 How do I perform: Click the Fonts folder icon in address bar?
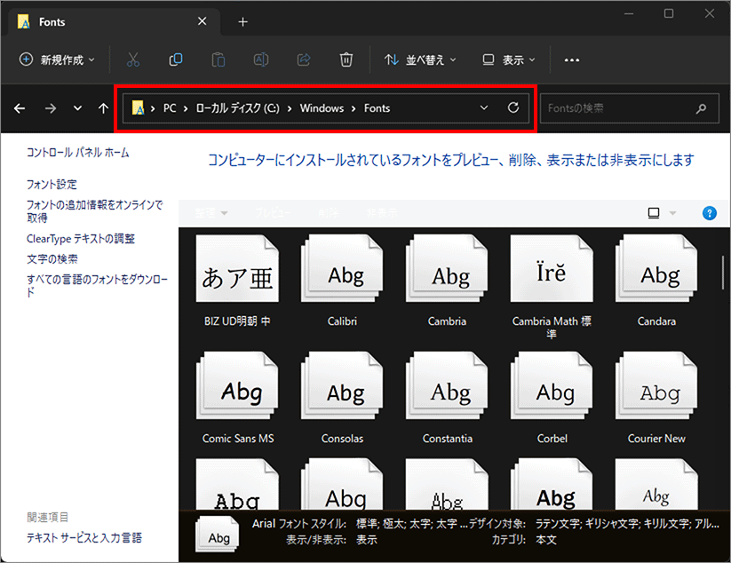138,108
